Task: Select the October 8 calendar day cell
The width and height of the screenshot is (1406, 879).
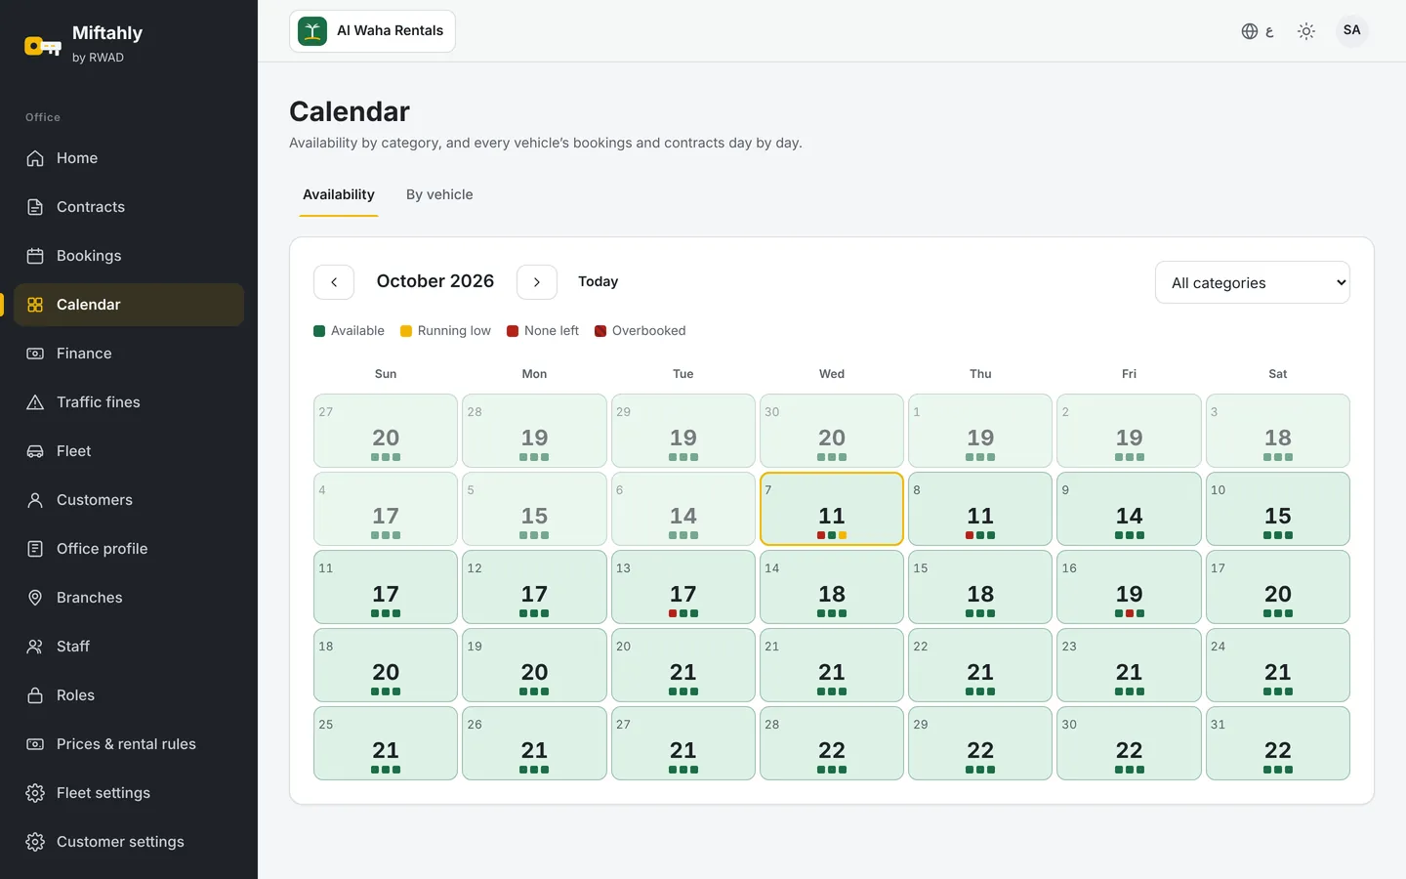Action: click(980, 509)
